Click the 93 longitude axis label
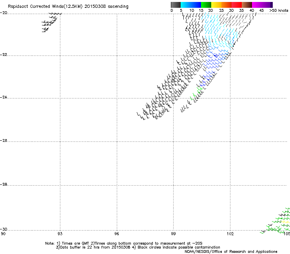The image size is (290, 254). pyautogui.click(x=60, y=234)
